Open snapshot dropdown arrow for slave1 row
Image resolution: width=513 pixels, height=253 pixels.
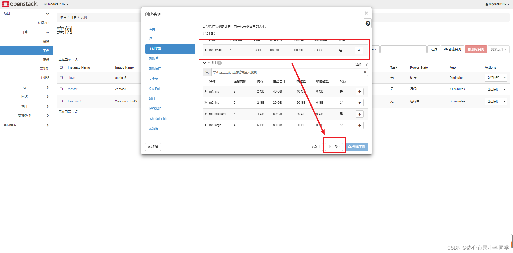pos(504,78)
